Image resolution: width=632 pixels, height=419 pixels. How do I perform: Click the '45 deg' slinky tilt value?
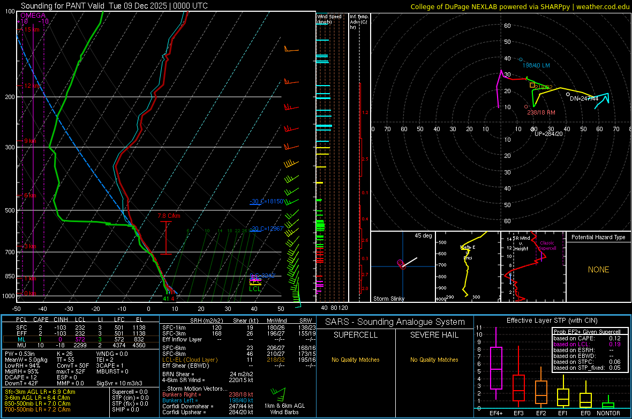click(x=423, y=235)
